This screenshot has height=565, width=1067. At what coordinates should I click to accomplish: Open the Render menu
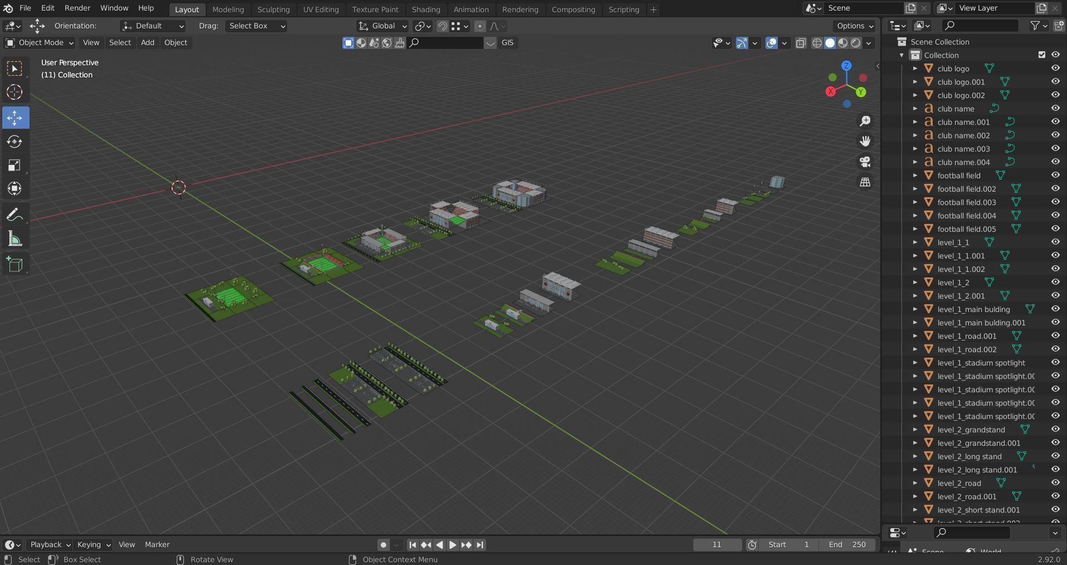click(77, 8)
